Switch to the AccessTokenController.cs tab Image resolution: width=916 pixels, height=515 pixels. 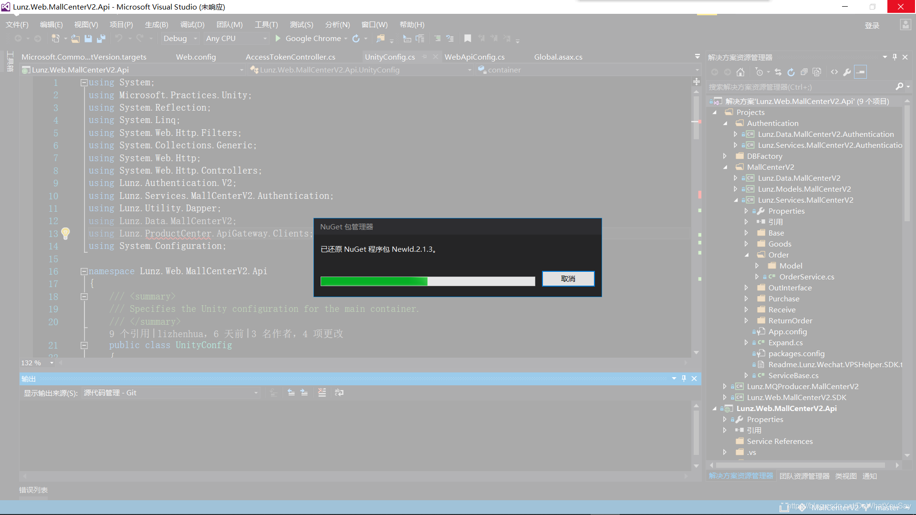coord(291,57)
